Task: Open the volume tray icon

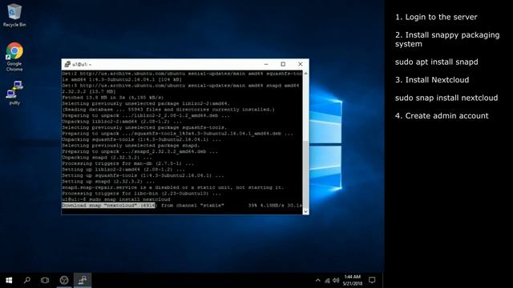Action: 336,280
